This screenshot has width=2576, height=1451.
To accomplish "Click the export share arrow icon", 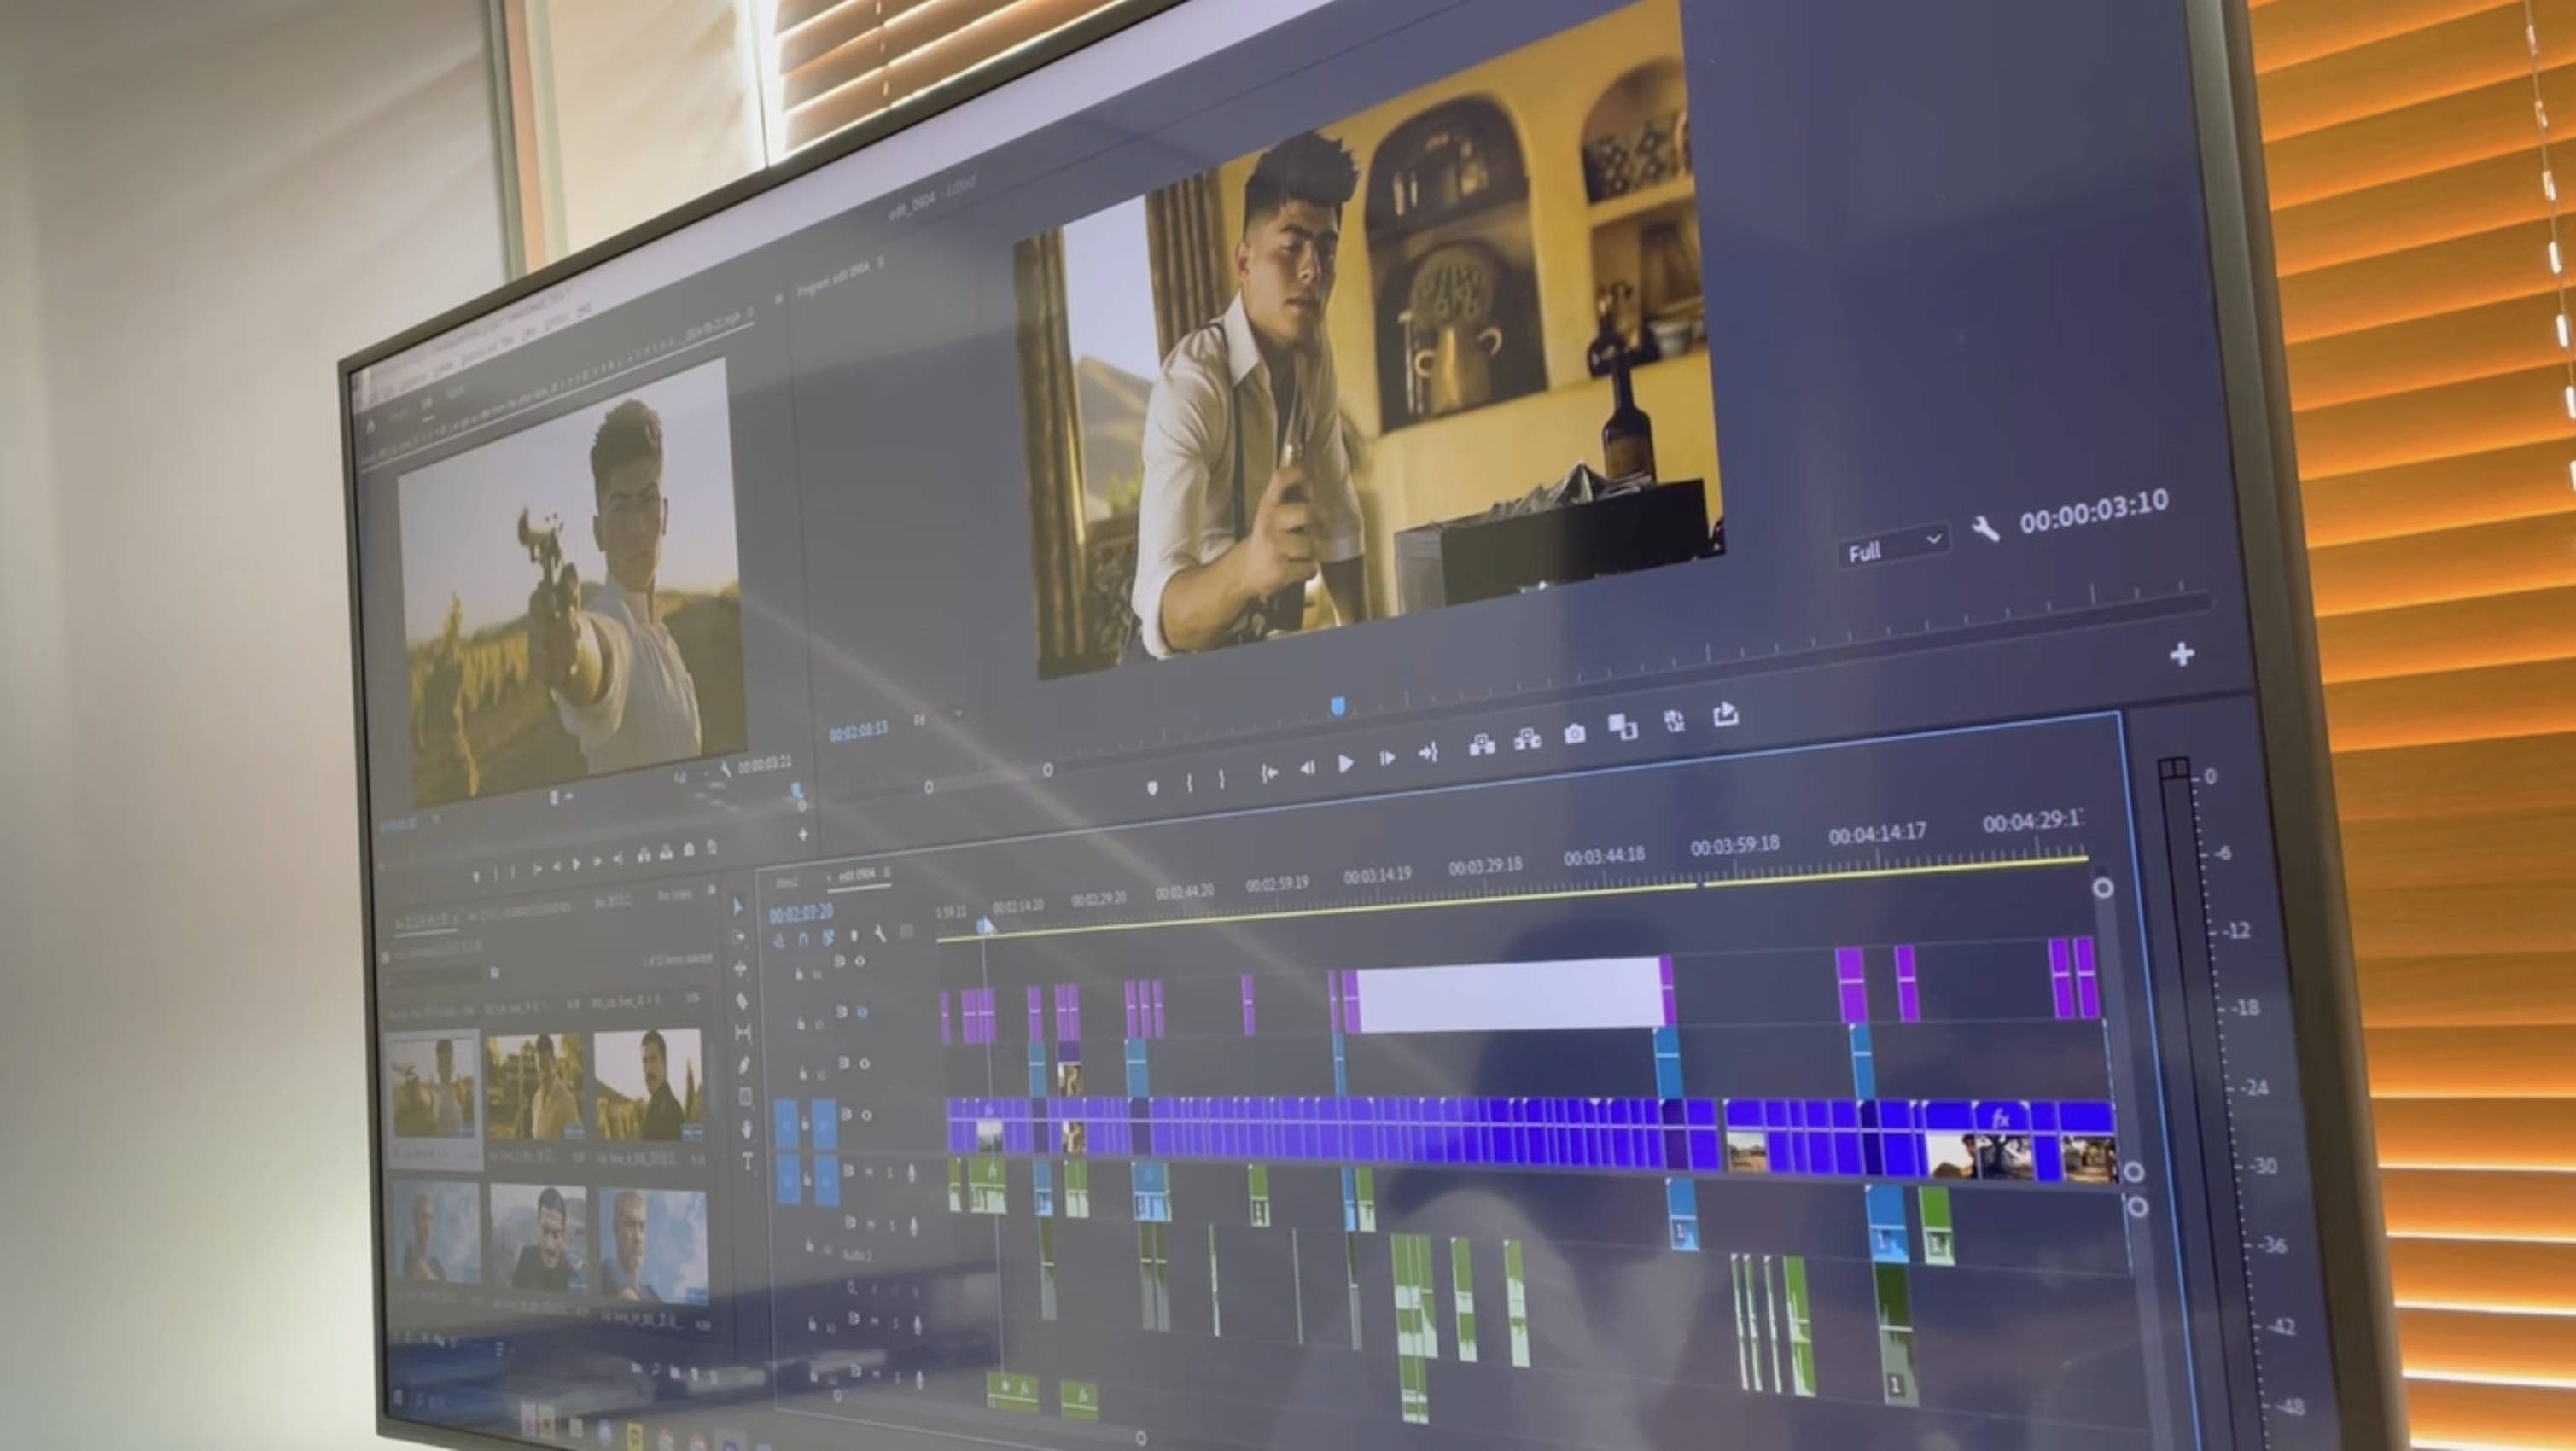I will coord(1725,714).
